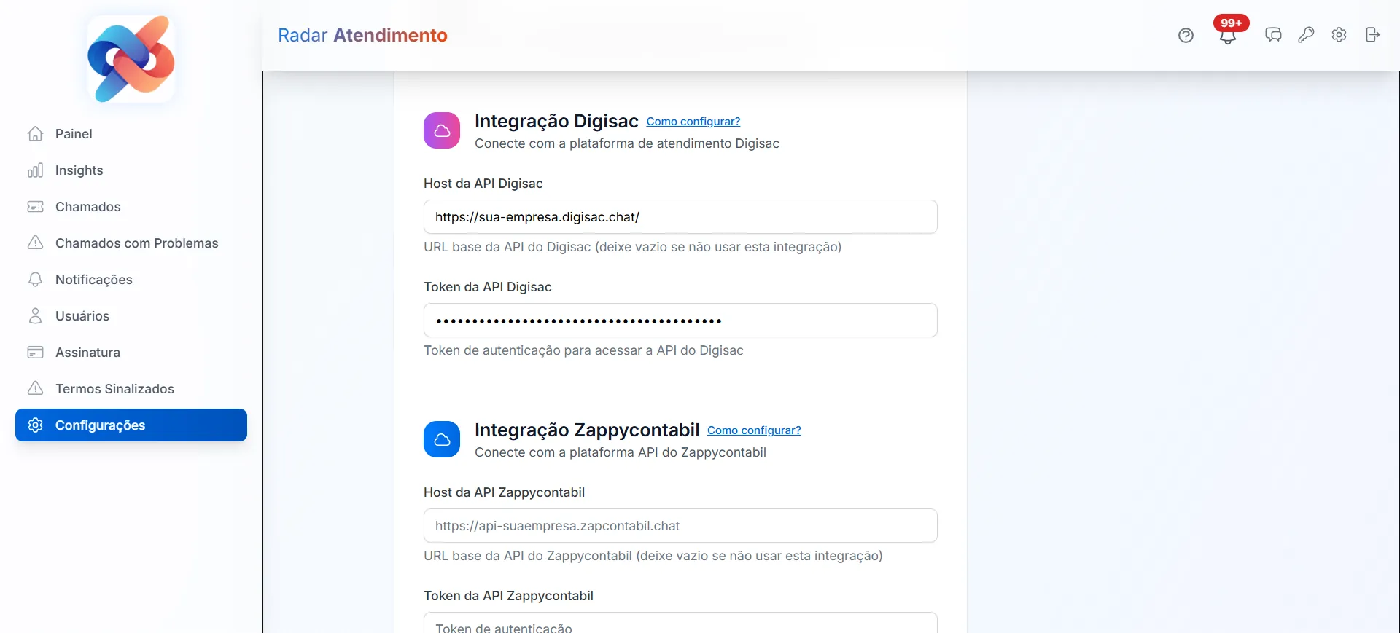Open the chat messages icon in the header
1400x633 pixels.
tap(1274, 35)
